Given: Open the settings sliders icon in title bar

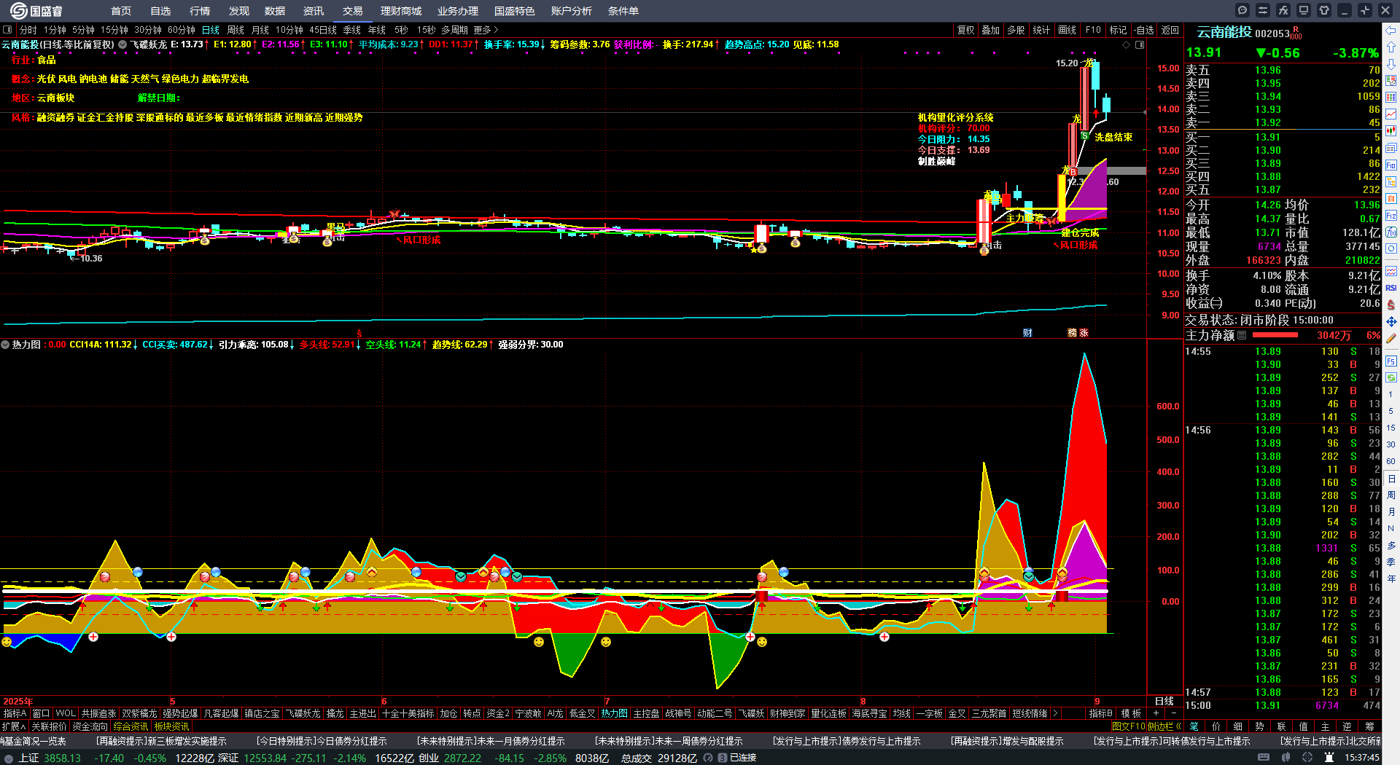Looking at the screenshot, I should click(x=1263, y=10).
